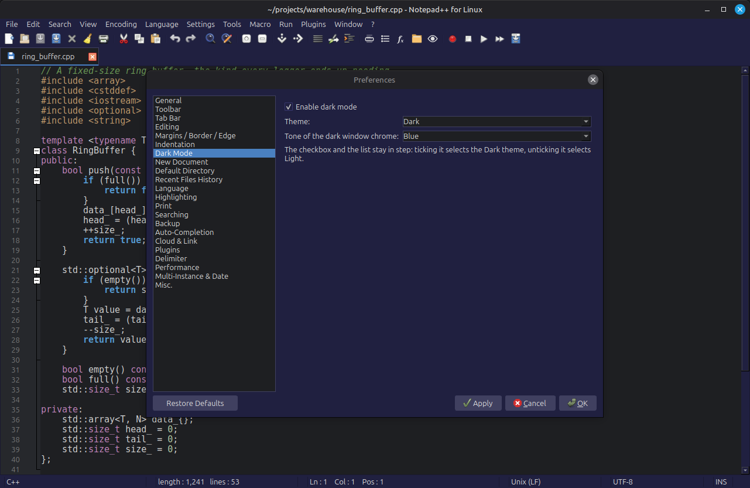Untick Enable dark mode checkbox
Viewport: 750px width, 488px height.
[x=289, y=107]
